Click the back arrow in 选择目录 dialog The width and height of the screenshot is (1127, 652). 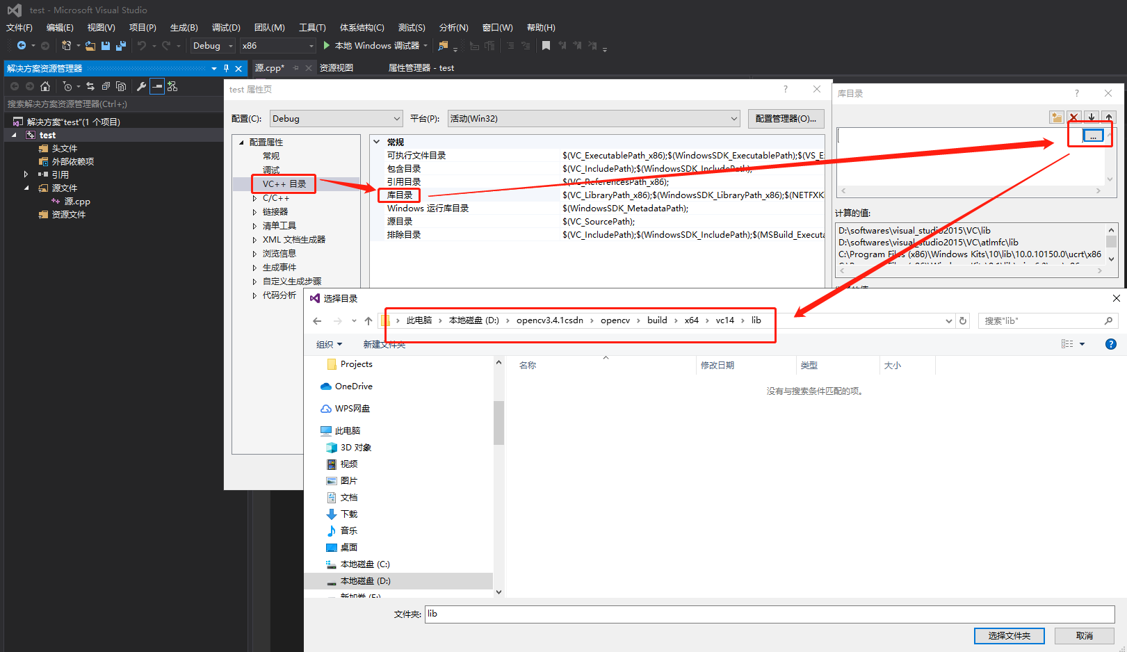point(317,320)
